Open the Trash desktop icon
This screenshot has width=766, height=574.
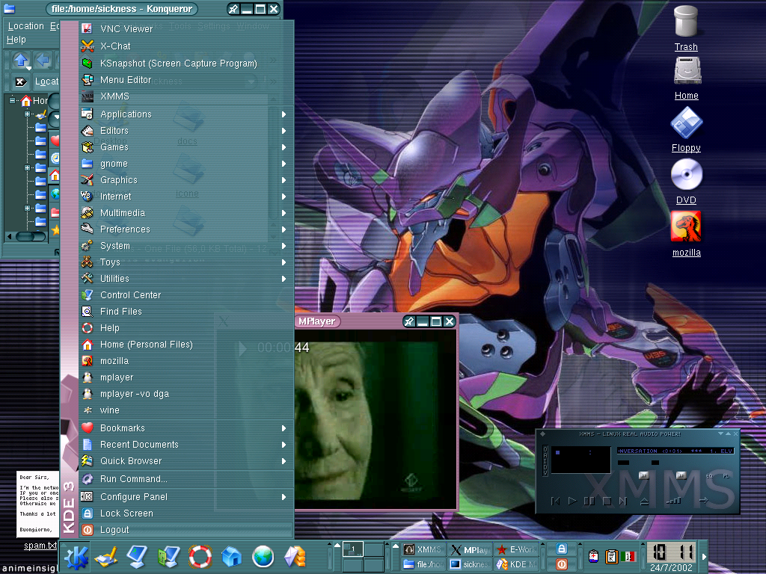686,28
